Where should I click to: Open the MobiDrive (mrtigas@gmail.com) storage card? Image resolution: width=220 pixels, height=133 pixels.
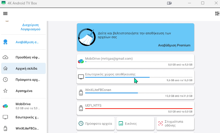coord(136,61)
